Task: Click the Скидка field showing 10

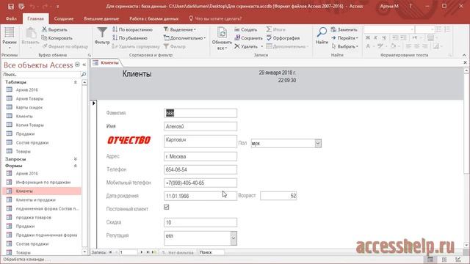Action: click(x=200, y=222)
